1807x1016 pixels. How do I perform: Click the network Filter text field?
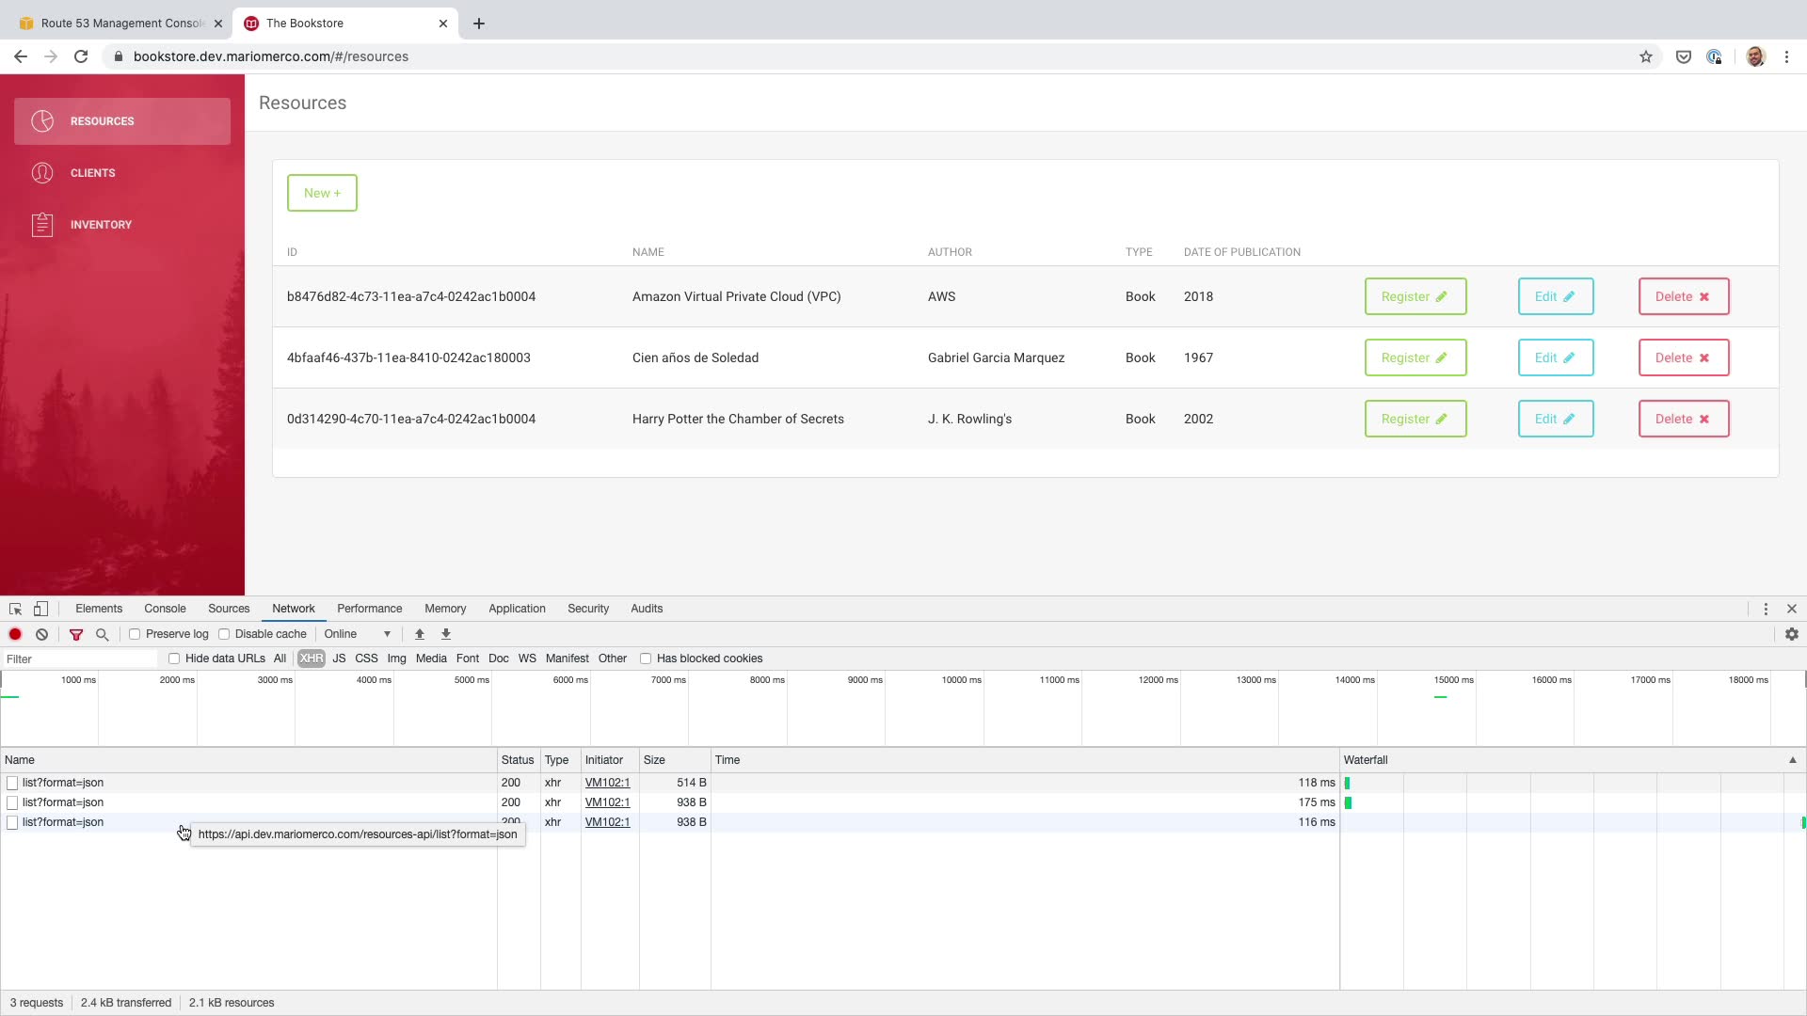click(x=80, y=659)
